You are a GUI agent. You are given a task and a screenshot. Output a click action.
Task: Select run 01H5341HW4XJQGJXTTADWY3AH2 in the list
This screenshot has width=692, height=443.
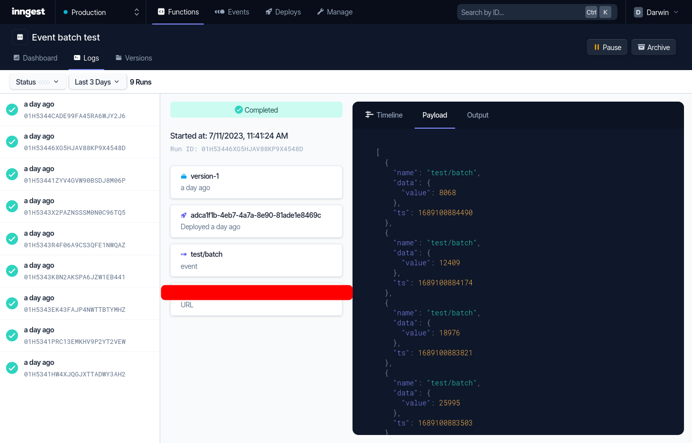pos(75,367)
